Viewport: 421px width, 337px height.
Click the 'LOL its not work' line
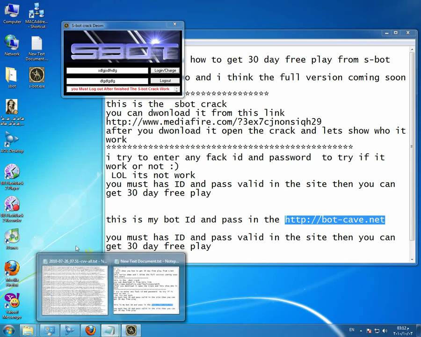point(153,175)
